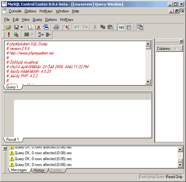Click the 0.05 sec message row
The image size is (186, 182).
tap(41, 159)
